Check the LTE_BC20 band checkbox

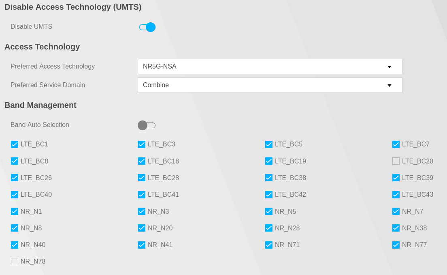pos(396,161)
